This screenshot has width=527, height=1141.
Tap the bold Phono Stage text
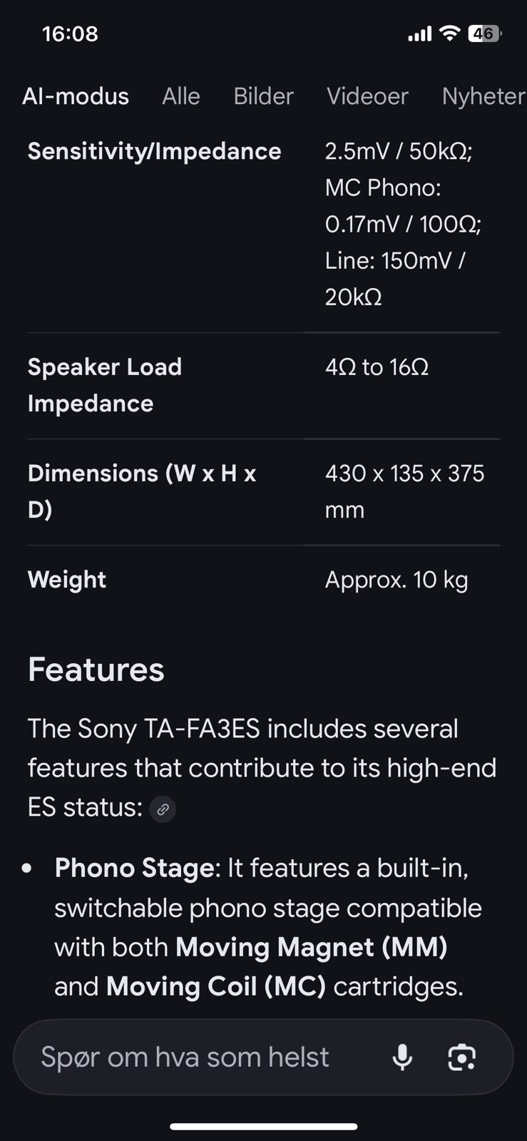134,868
